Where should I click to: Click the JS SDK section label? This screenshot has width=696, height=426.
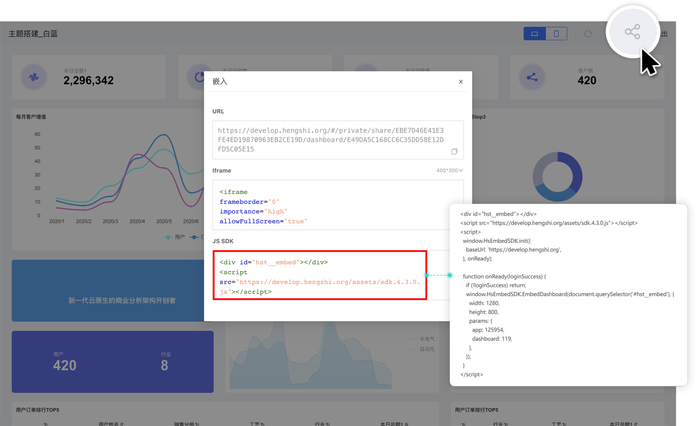point(223,241)
